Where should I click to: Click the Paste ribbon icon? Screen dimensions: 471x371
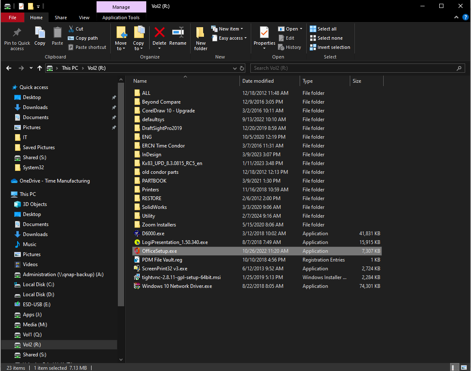(x=57, y=33)
